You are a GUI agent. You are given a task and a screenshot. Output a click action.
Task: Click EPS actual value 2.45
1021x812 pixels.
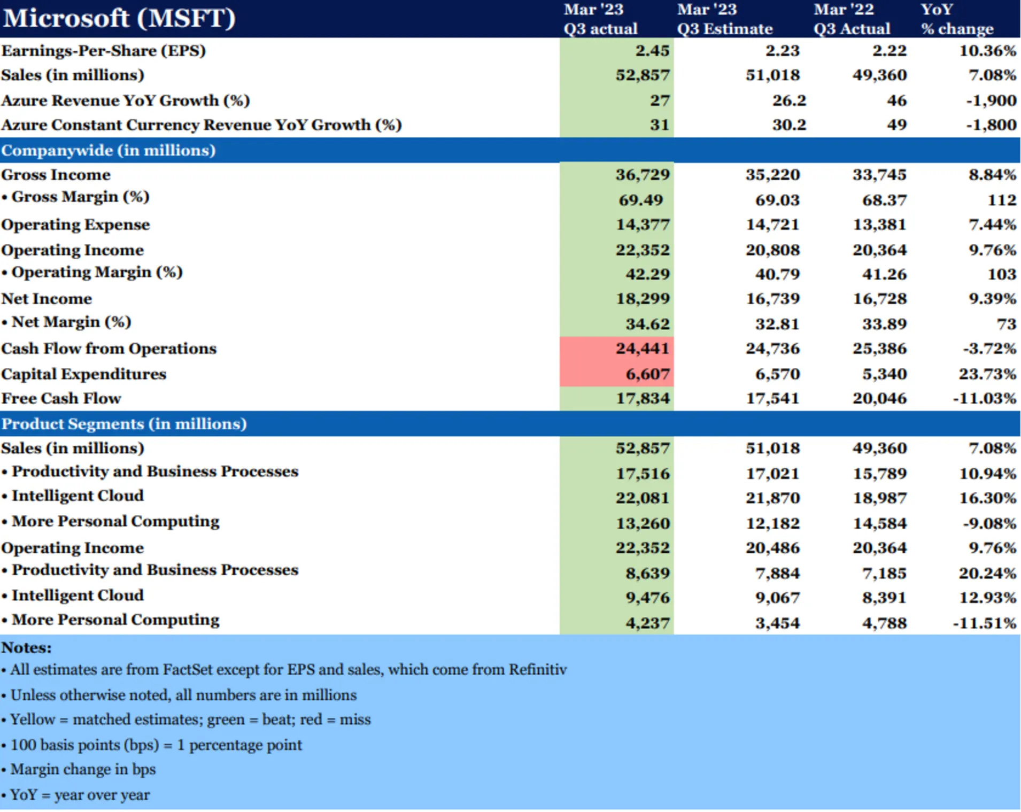(x=652, y=51)
